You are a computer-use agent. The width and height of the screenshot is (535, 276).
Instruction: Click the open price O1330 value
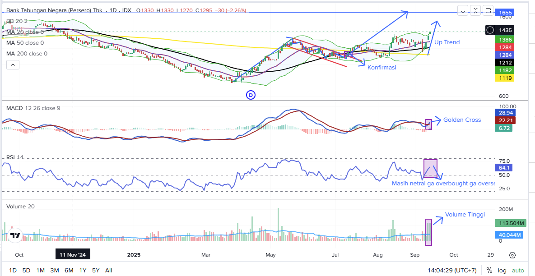click(x=145, y=10)
